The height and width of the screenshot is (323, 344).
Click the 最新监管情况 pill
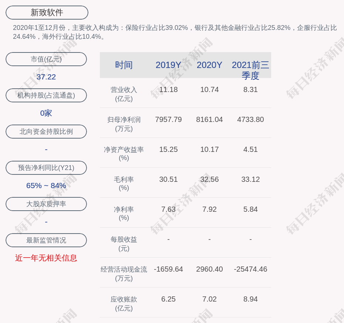click(46, 240)
